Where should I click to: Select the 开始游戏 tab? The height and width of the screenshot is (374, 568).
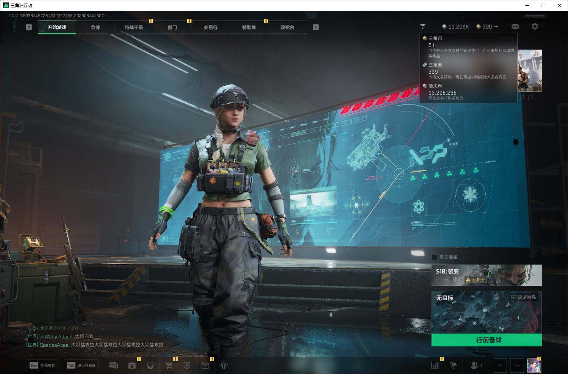(57, 27)
